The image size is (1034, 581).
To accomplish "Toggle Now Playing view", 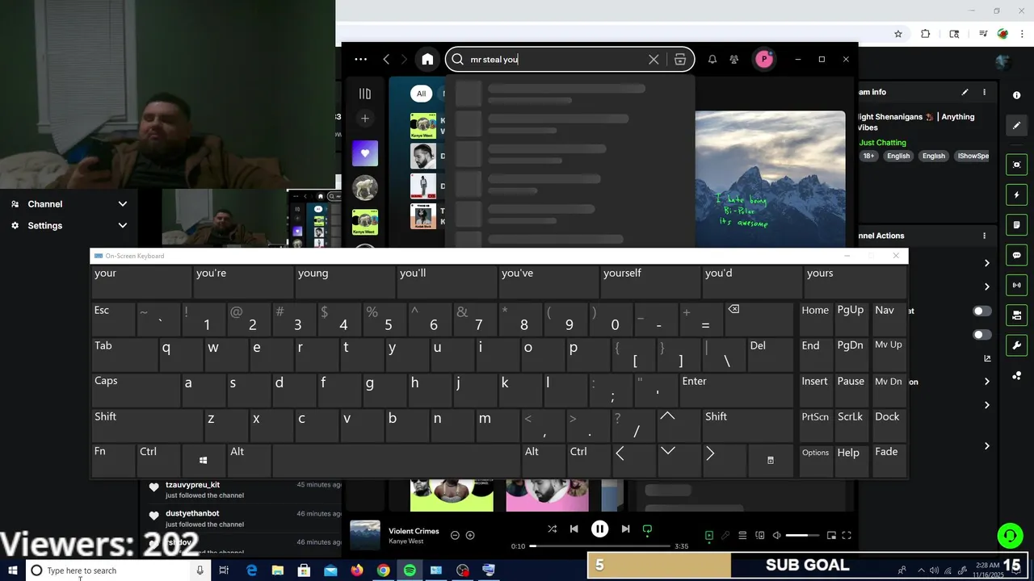I will coord(708,535).
